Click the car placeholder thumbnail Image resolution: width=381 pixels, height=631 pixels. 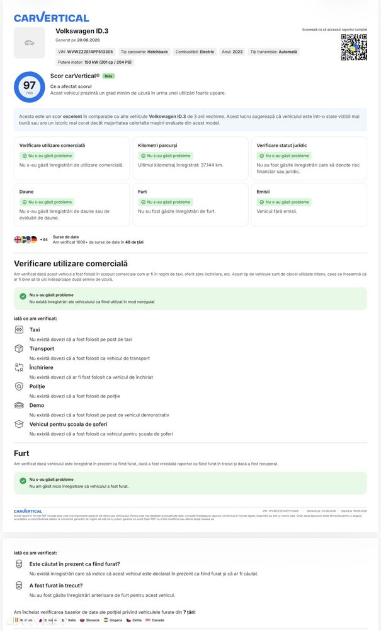click(30, 43)
